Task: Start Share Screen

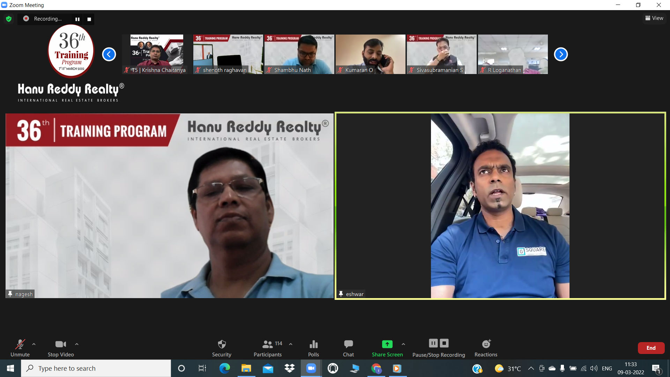Action: click(x=387, y=348)
